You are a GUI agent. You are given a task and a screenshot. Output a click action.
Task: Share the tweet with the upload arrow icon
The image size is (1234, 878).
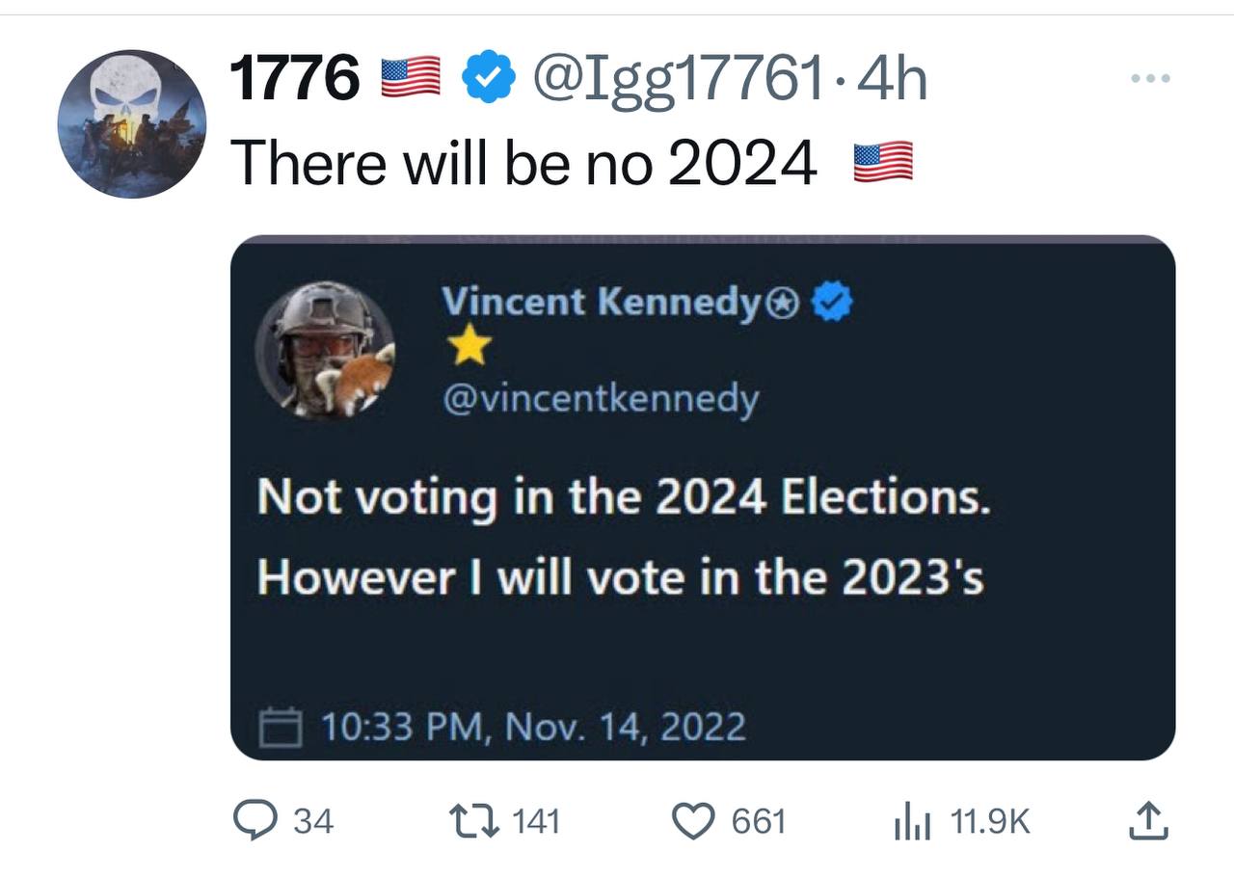coord(1147,820)
